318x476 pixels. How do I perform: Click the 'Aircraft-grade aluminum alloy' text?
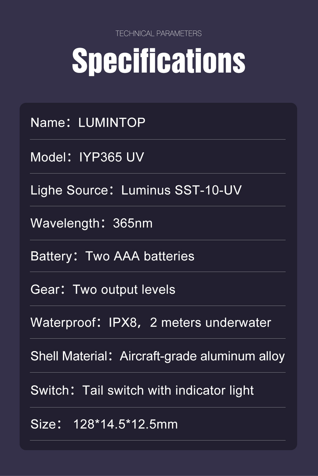[x=202, y=356]
